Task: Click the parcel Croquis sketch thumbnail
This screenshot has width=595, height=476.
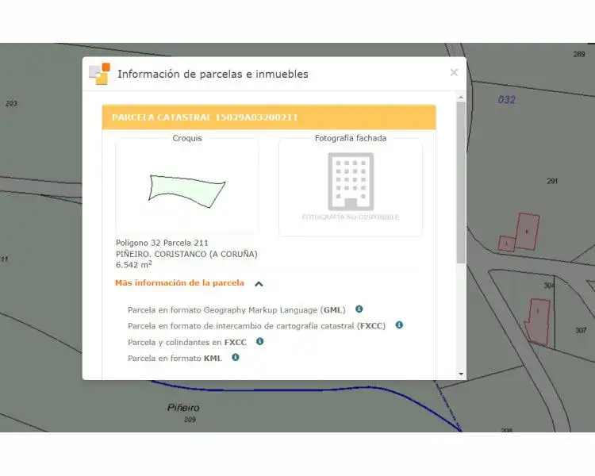Action: 187,186
